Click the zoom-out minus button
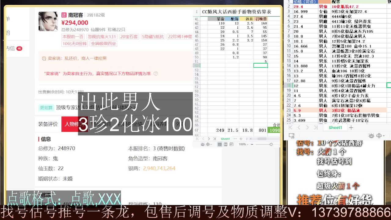Screen dimensions: 391x220 point(252,144)
